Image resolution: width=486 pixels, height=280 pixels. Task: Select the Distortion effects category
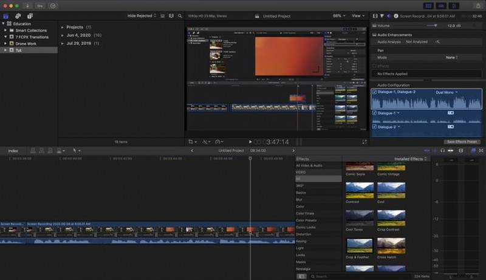point(318,234)
